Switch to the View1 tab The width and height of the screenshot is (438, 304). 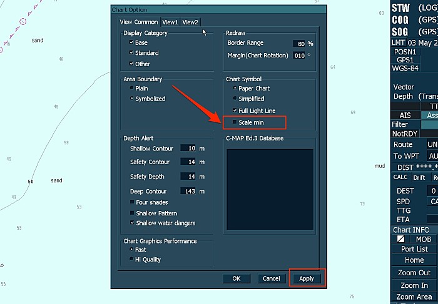[x=171, y=22]
